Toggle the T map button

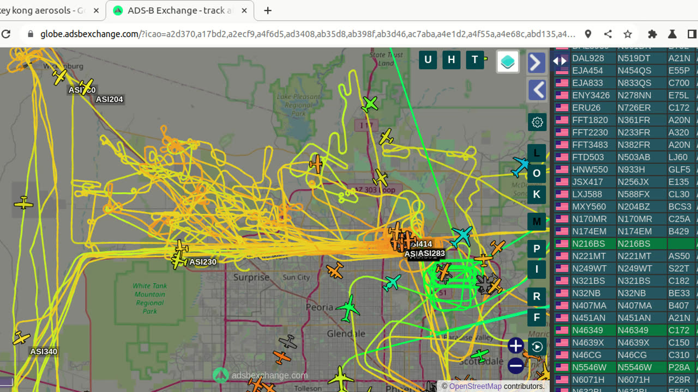coord(475,60)
